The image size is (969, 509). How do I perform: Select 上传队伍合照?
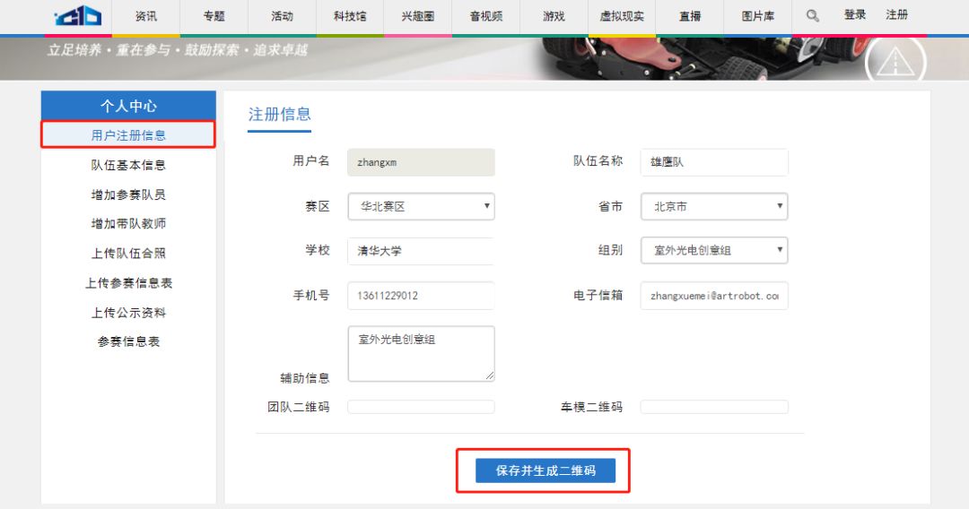coord(128,253)
